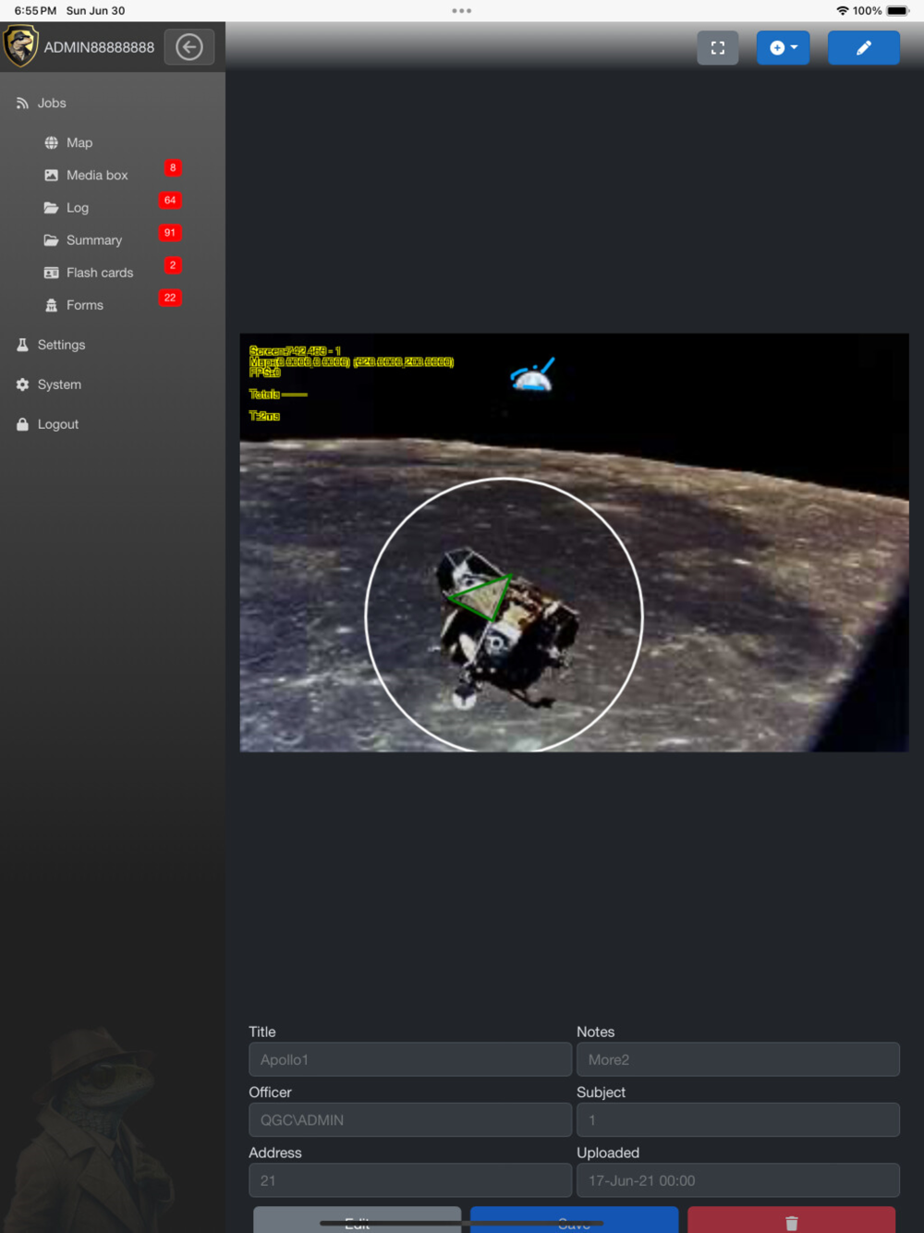Open the Jobs section
This screenshot has height=1233, width=924.
pyautogui.click(x=52, y=104)
